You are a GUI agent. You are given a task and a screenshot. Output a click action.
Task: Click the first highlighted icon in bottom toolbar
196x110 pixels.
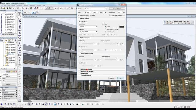pyautogui.click(x=29, y=104)
